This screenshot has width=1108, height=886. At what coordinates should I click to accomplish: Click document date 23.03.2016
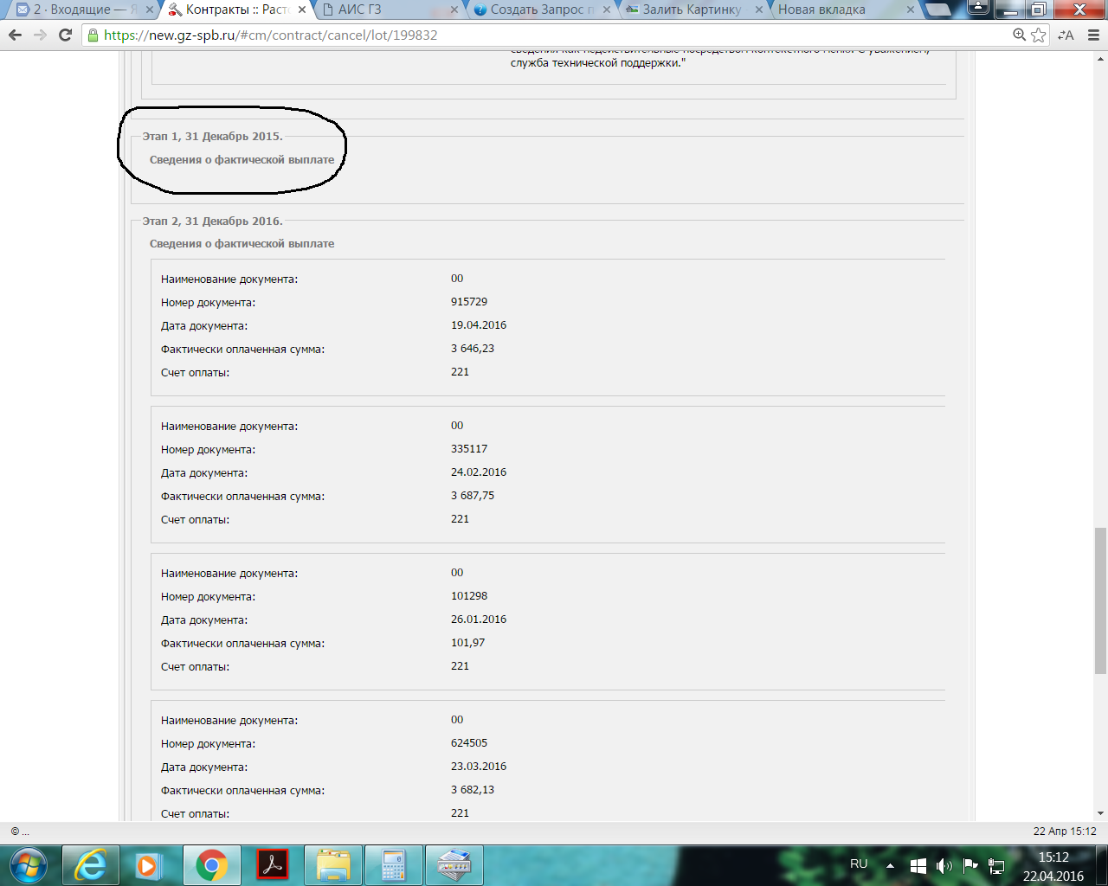click(x=479, y=767)
